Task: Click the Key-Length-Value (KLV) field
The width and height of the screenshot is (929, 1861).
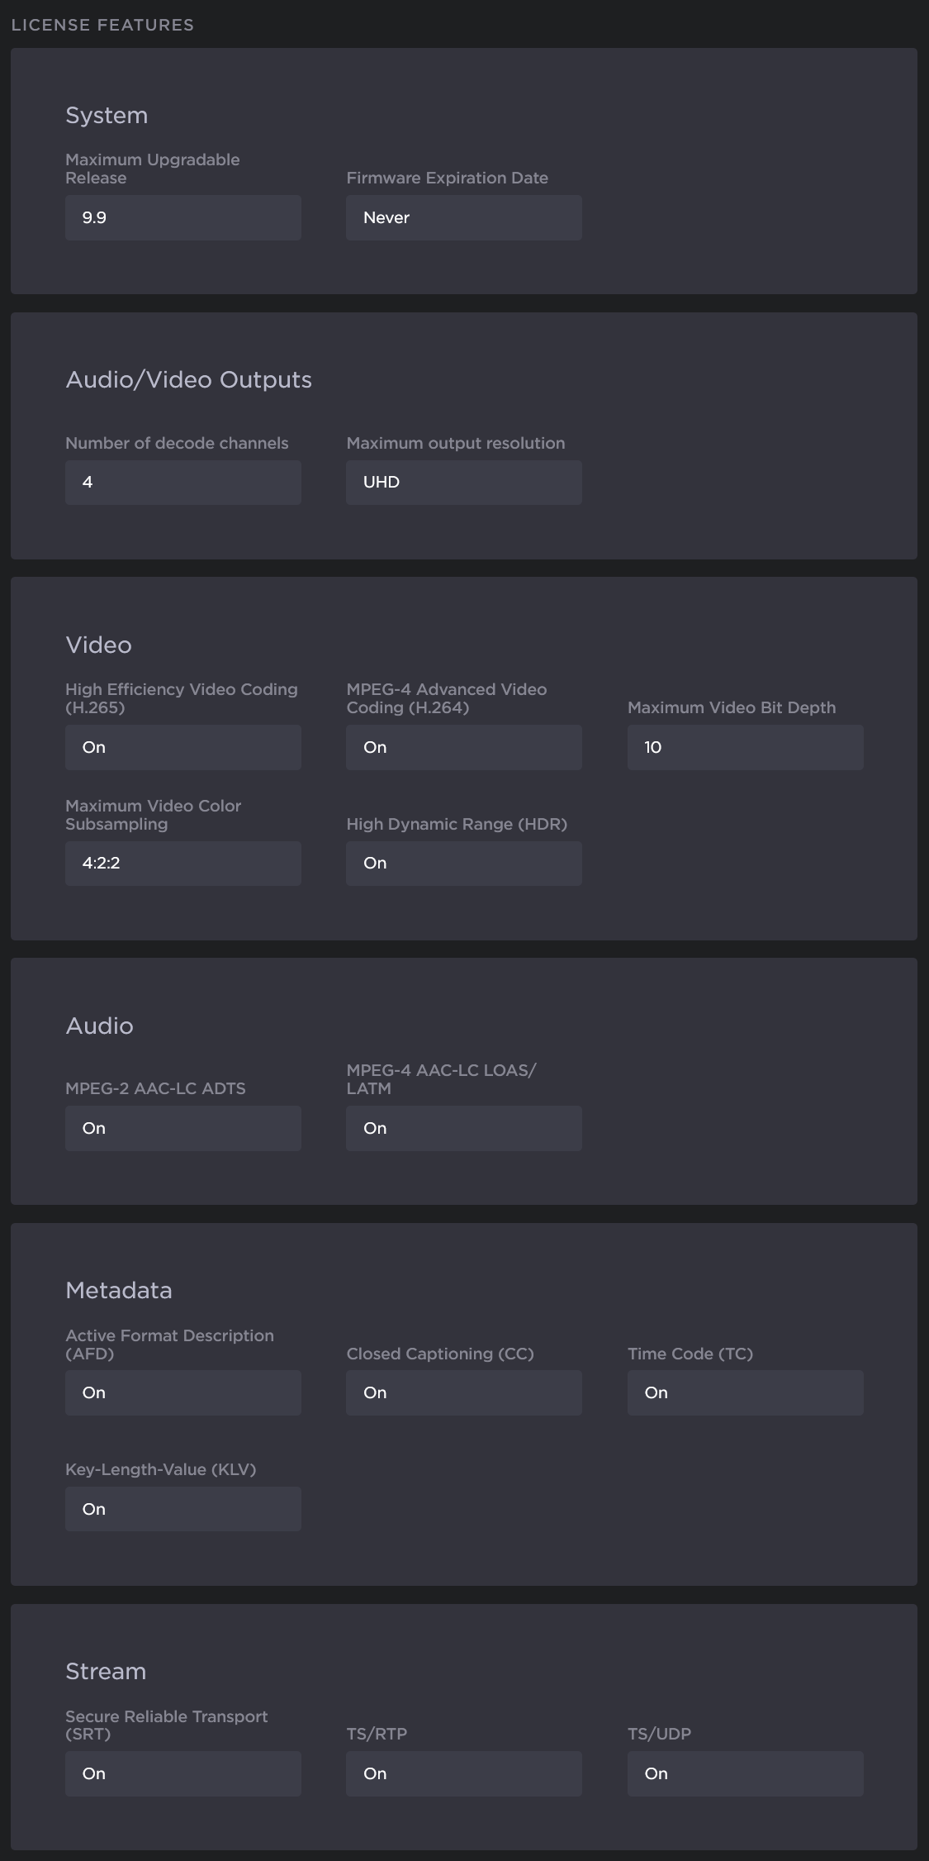Action: [x=182, y=1509]
